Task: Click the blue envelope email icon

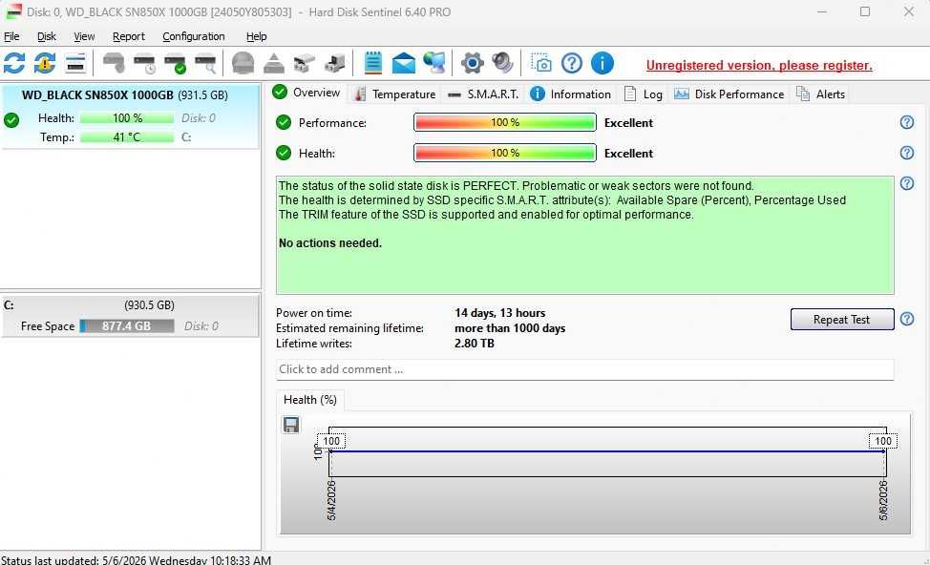Action: tap(404, 63)
